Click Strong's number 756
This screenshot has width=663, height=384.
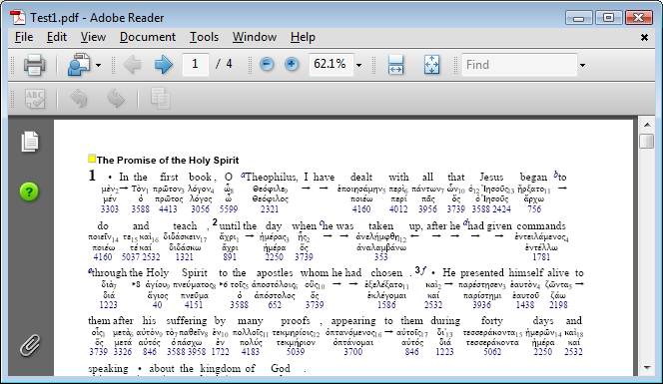pyautogui.click(x=534, y=209)
